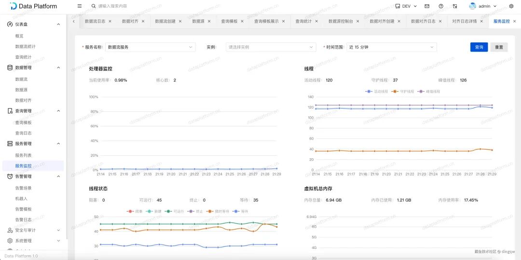
Task: Close the 数据流创建 tab
Action: click(x=180, y=21)
